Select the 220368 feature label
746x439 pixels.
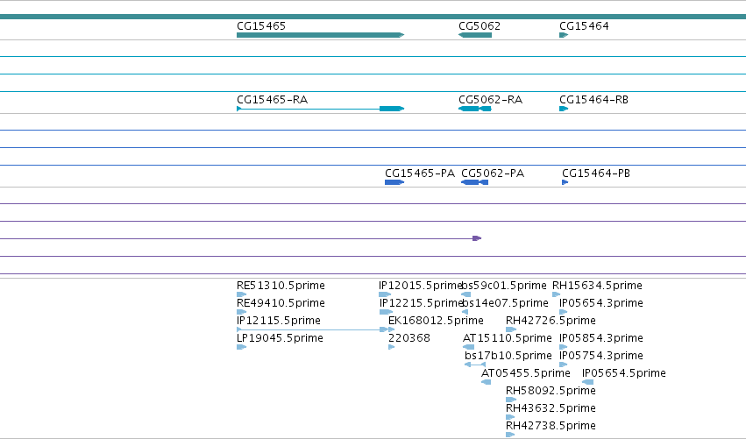409,338
